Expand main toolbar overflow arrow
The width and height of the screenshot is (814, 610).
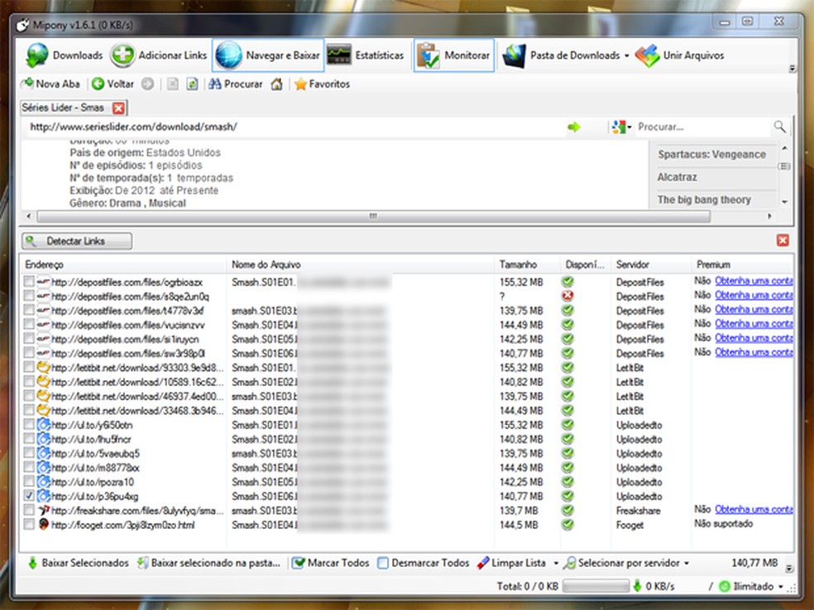[792, 69]
